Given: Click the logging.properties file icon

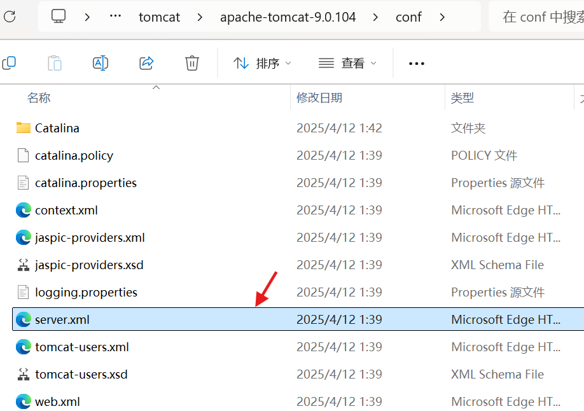Looking at the screenshot, I should click(x=23, y=292).
